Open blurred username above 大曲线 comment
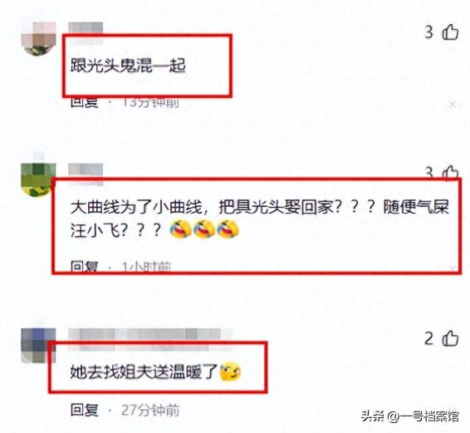The image size is (470, 433). coord(86,171)
